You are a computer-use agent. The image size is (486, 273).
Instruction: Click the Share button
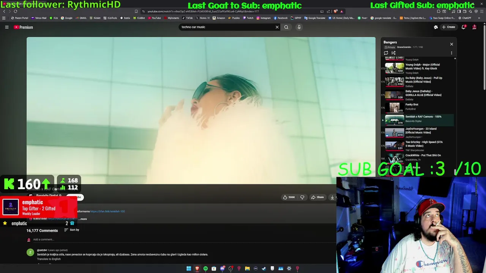317,197
